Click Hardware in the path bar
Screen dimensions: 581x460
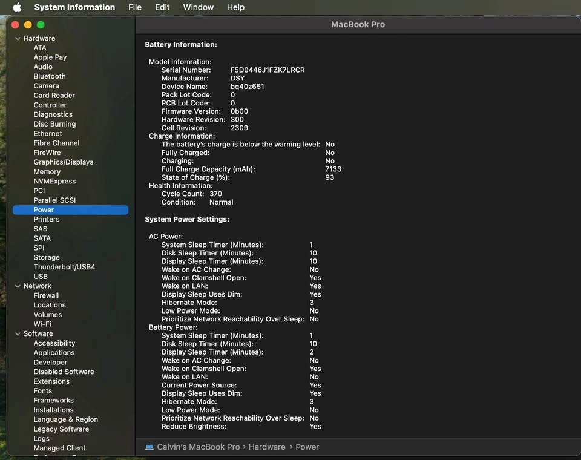(x=266, y=447)
